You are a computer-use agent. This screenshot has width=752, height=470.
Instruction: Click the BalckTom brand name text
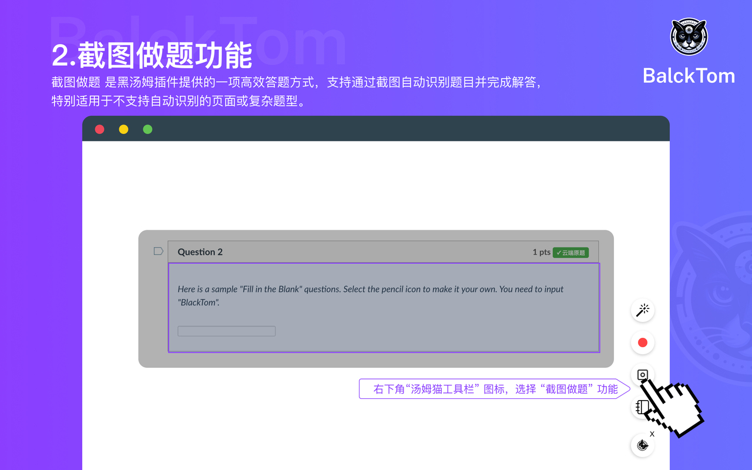click(x=689, y=76)
